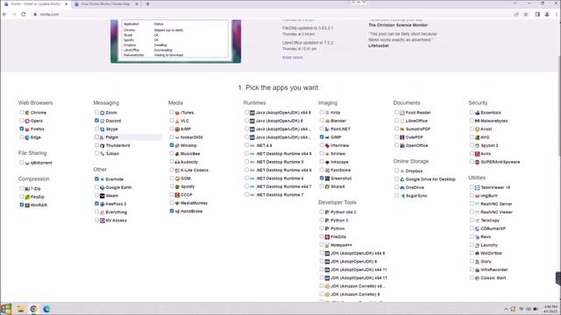Click the iTunes app icon
This screenshot has height=315, width=561.
pos(177,113)
